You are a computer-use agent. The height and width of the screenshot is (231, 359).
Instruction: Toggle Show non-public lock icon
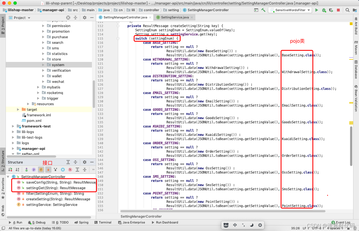click(x=48, y=169)
